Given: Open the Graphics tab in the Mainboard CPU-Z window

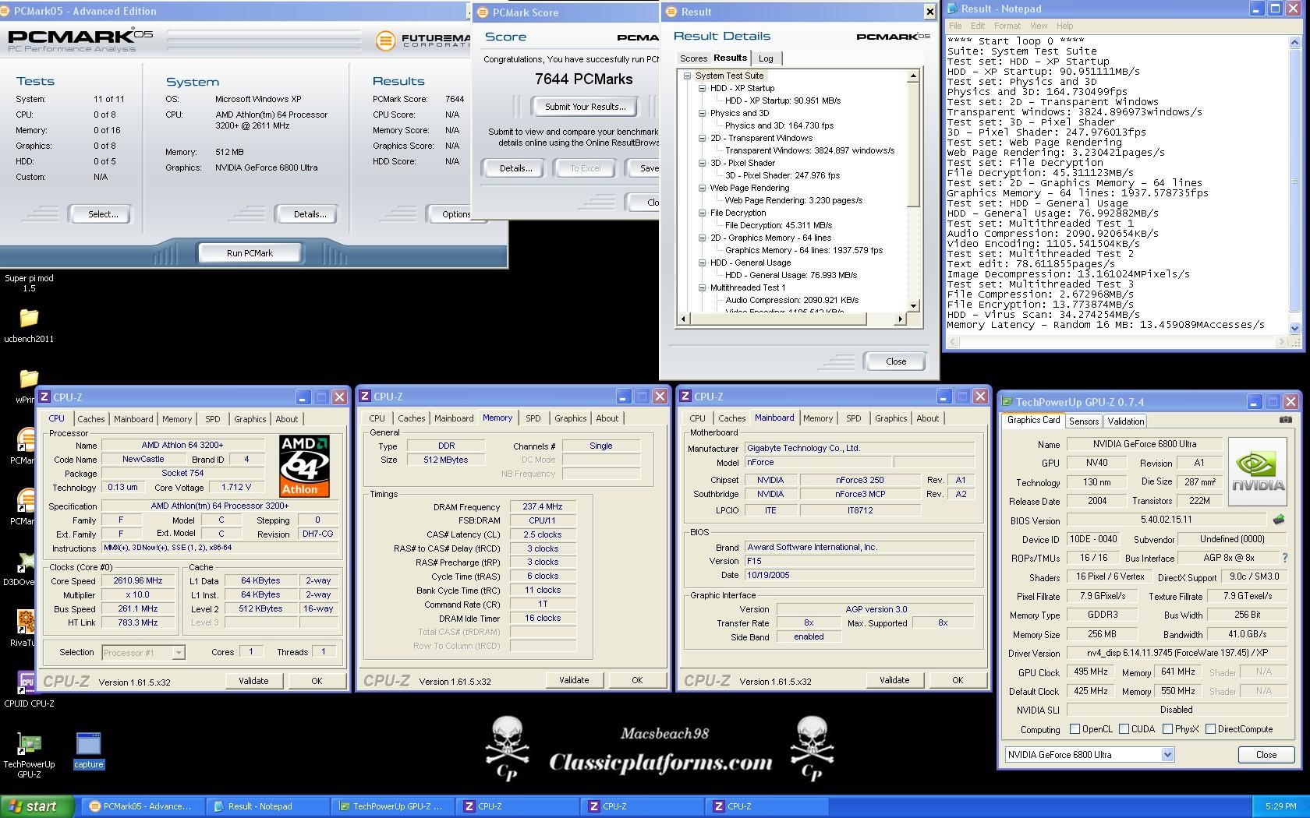Looking at the screenshot, I should (x=890, y=418).
